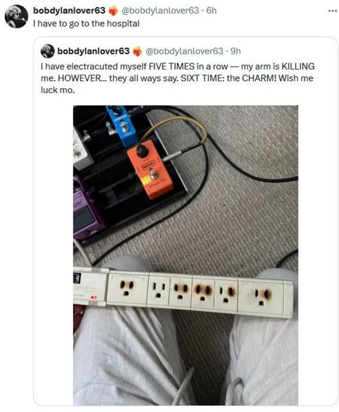Click the main tweet's profile avatar
This screenshot has width=339, height=412.
pos(16,16)
